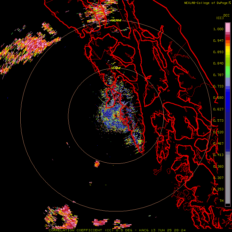Click the 13 JUN 25 20:24 timestamp
Image resolution: width=232 pixels, height=232 pixels.
click(x=168, y=230)
